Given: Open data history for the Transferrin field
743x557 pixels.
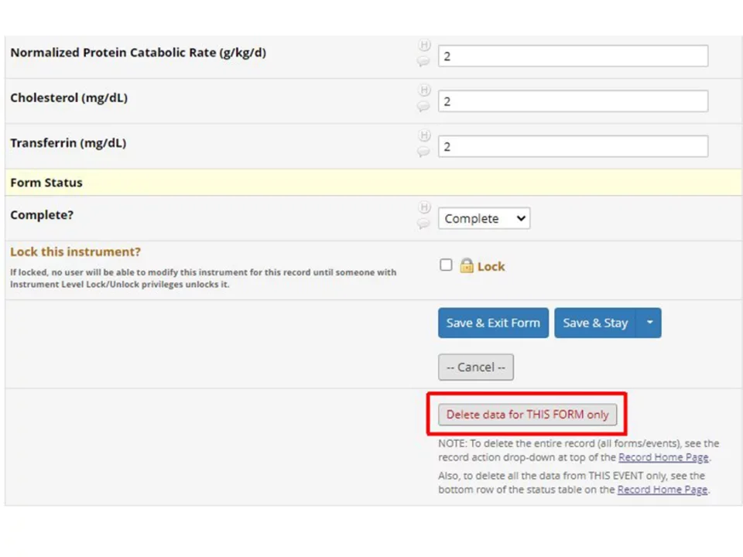Looking at the screenshot, I should tap(424, 135).
